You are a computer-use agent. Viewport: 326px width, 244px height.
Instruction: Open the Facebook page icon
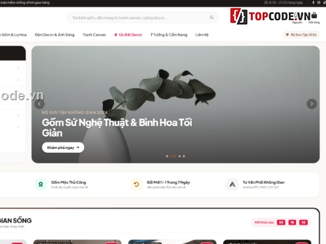click(313, 3)
